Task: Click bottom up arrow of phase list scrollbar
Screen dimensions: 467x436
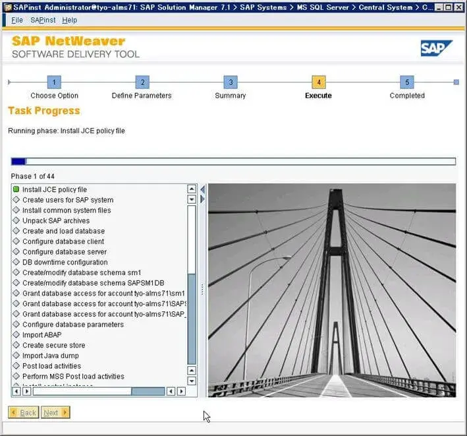Action: point(192,371)
